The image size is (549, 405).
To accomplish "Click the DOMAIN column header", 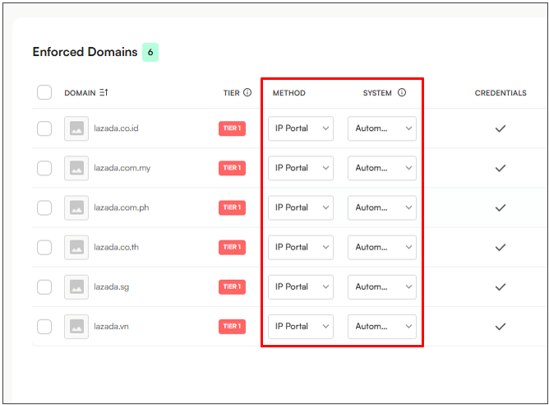I will click(80, 93).
